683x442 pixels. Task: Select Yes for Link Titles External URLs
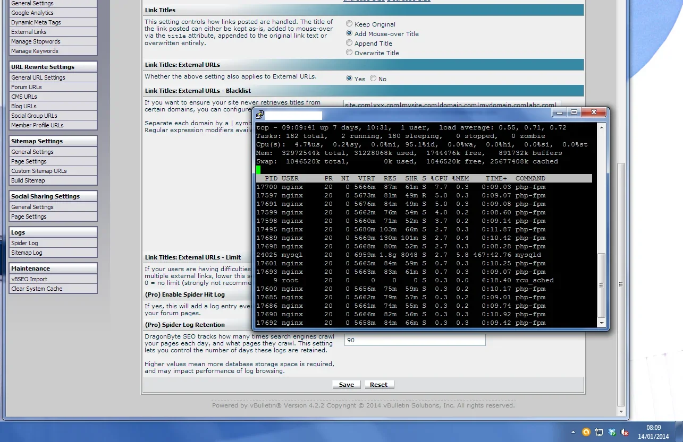coord(349,78)
